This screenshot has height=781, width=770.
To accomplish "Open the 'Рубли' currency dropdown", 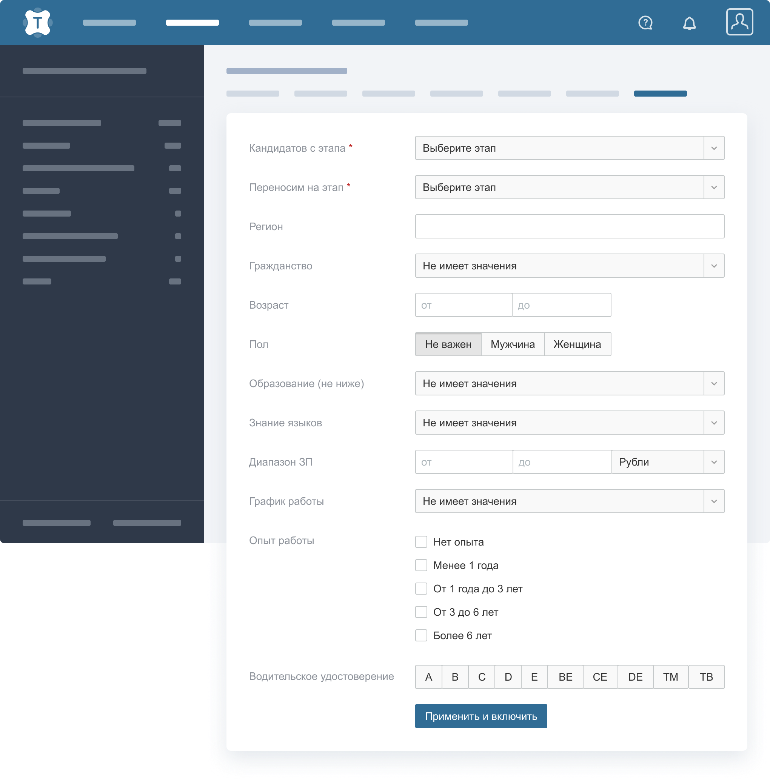I will pos(667,462).
